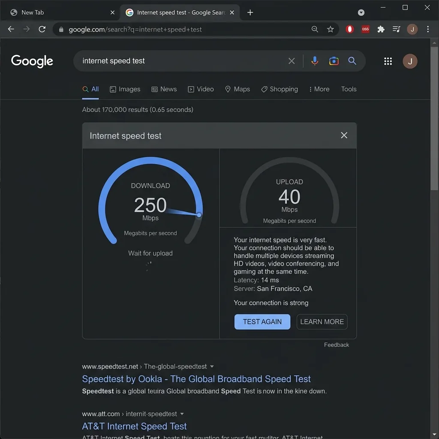Close the Internet speed test card
This screenshot has height=439, width=439.
pyautogui.click(x=344, y=135)
